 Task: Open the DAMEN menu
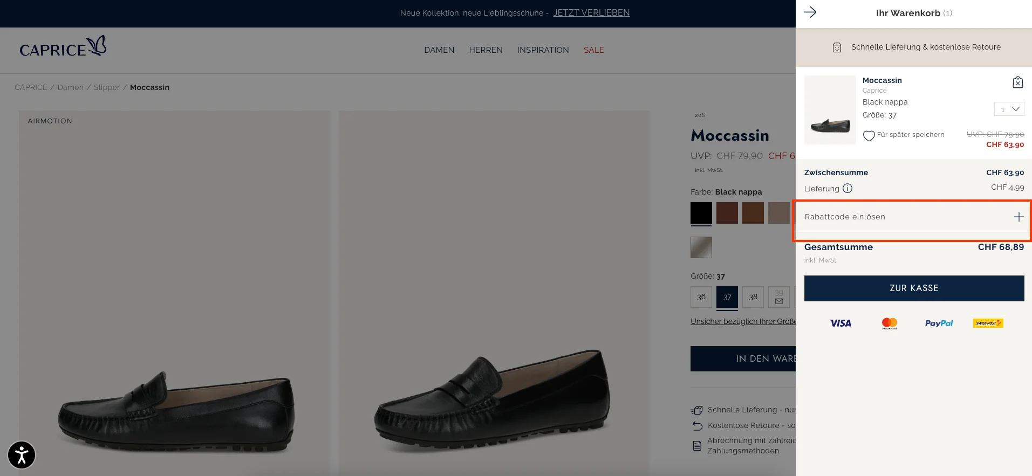(x=439, y=50)
